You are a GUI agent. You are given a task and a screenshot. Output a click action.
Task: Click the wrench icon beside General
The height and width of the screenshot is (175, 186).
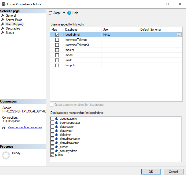click(3, 16)
